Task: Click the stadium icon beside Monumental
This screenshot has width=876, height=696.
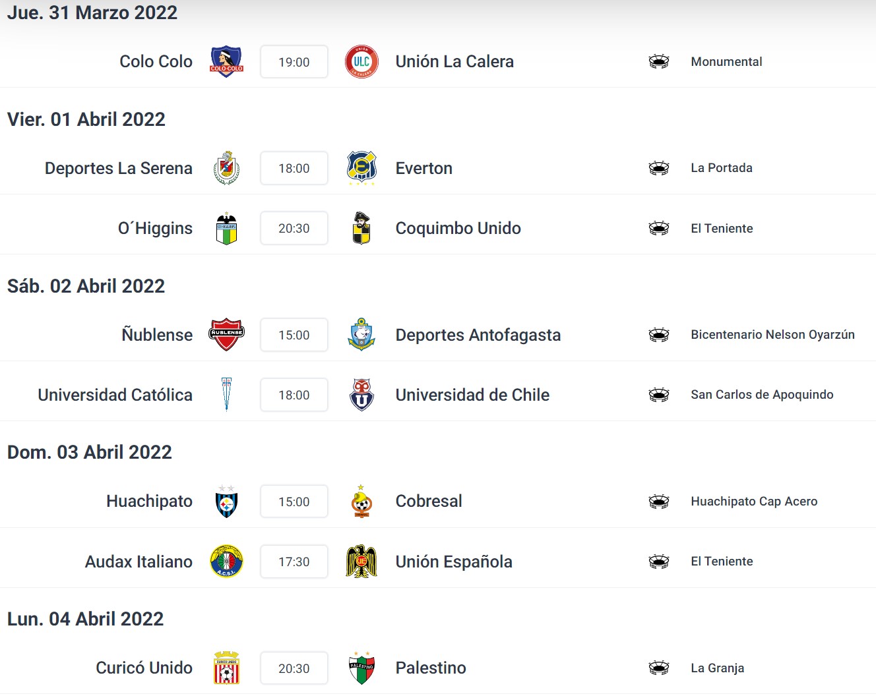Action: coord(659,62)
